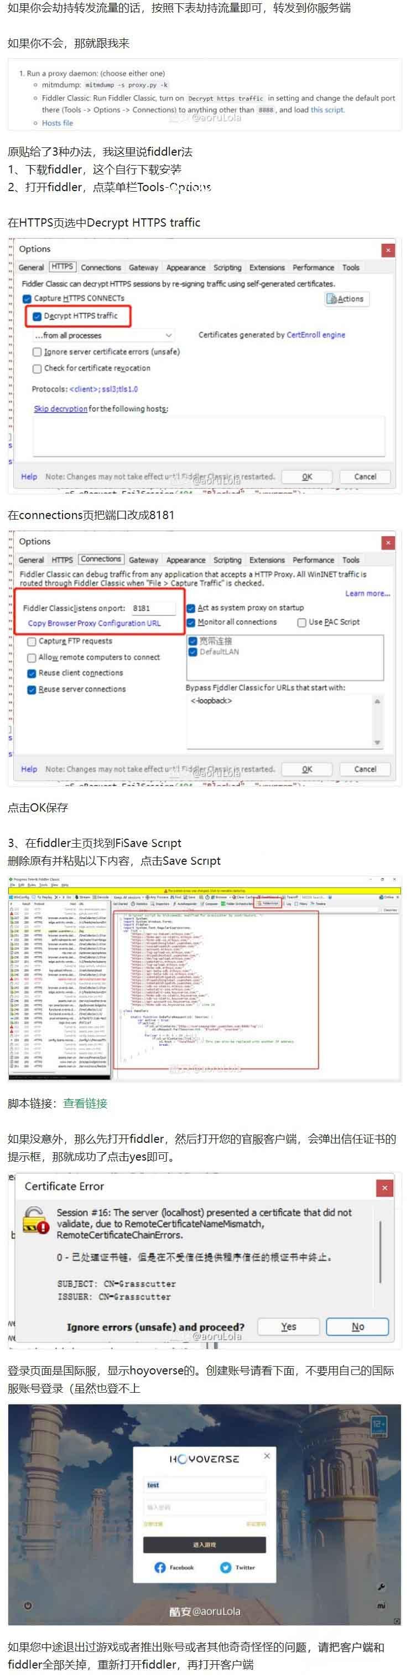
Task: Click the Actions button in HTTPS options
Action: tap(347, 299)
